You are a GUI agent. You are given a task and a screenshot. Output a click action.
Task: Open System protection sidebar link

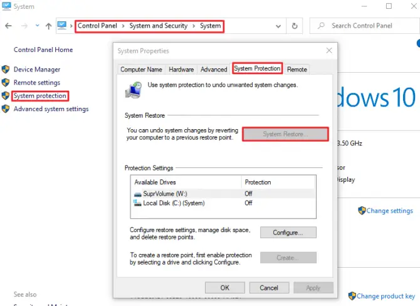40,96
